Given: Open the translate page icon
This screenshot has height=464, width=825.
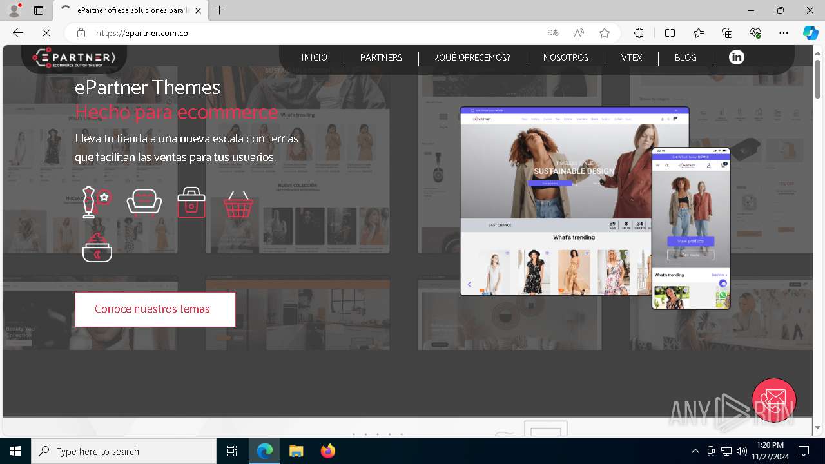Looking at the screenshot, I should 552,33.
